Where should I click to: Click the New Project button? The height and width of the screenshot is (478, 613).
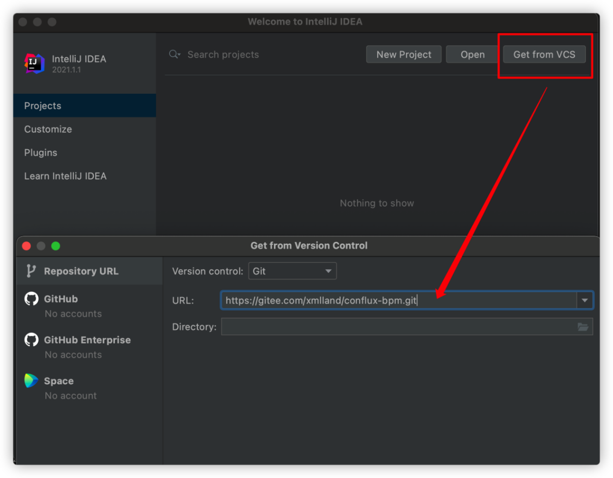click(404, 54)
